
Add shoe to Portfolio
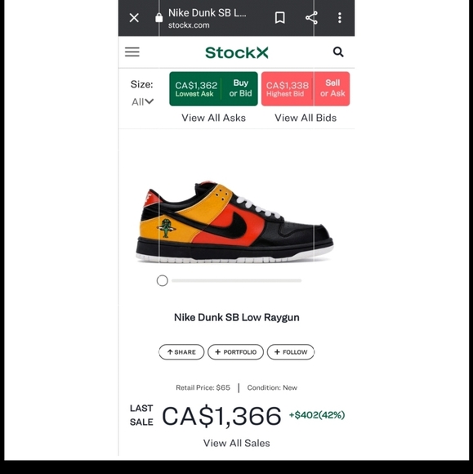(x=235, y=352)
